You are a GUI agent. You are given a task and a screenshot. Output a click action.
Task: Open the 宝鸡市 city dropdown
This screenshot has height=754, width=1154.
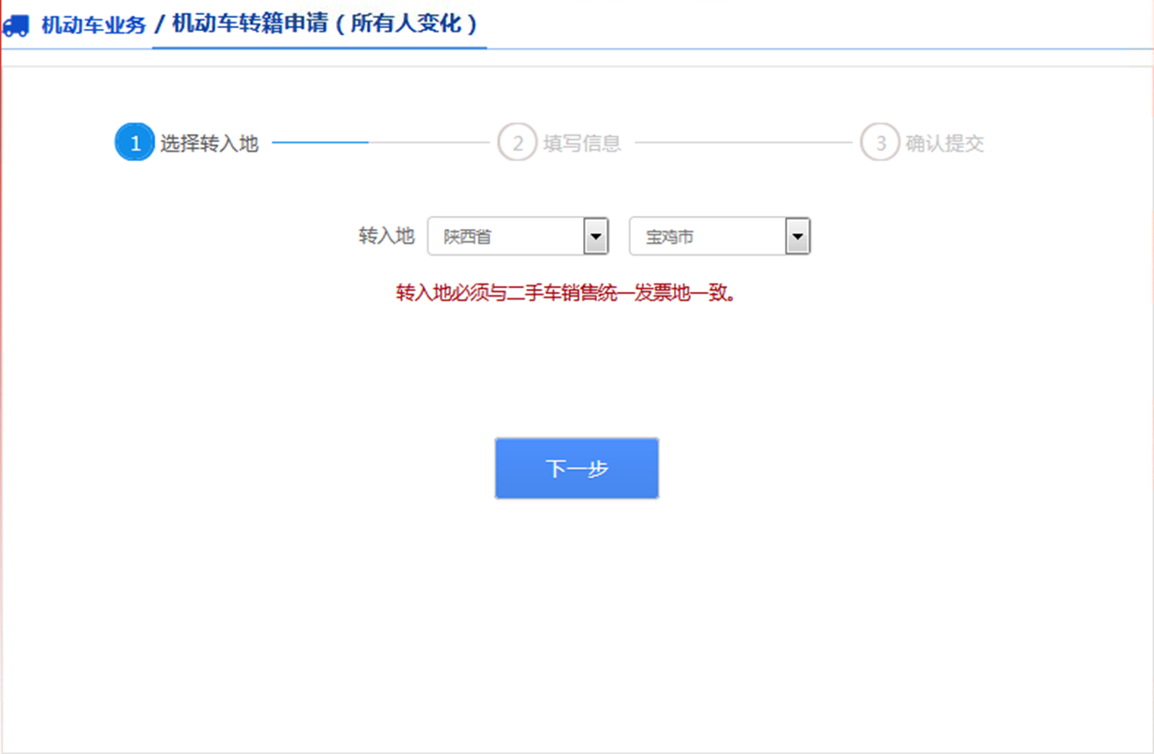tap(707, 237)
